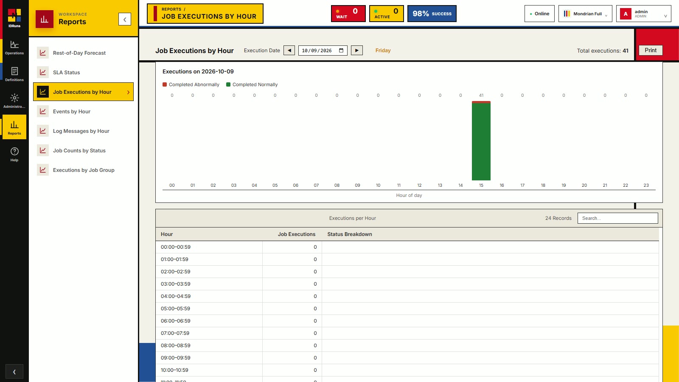This screenshot has height=382, width=679.
Task: Click the Online status indicator
Action: tap(540, 14)
